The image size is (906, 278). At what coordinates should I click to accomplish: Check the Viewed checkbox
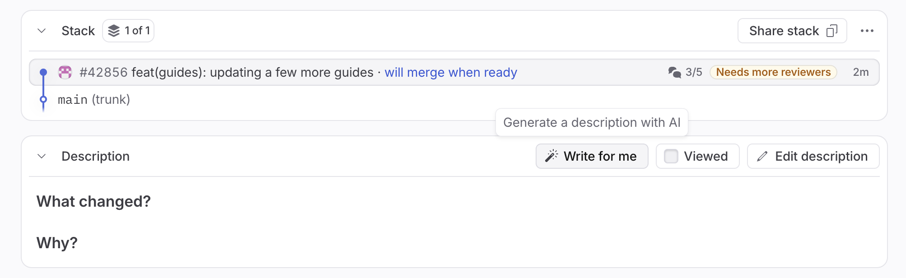[671, 156]
